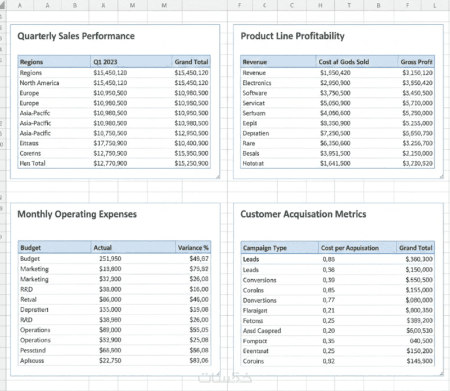Select the Q1 2023 table header
Viewport: 450px width, 391px height.
[105, 62]
